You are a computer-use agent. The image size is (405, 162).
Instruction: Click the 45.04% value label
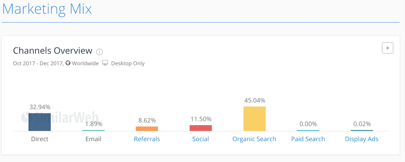coord(255,100)
